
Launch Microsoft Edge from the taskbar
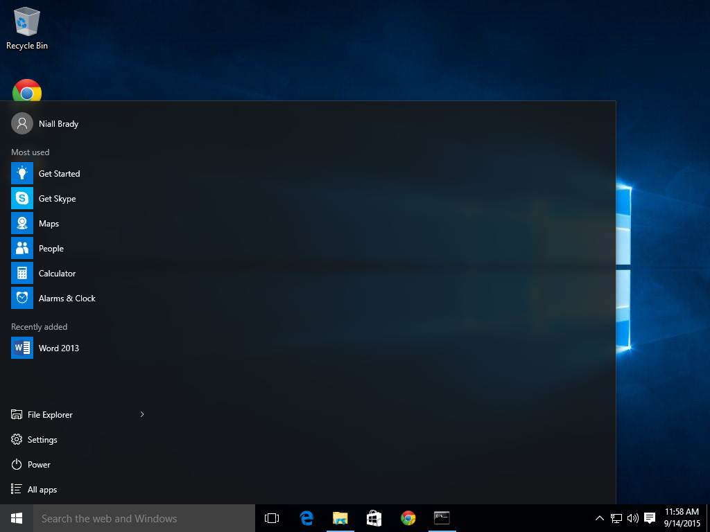click(x=306, y=518)
